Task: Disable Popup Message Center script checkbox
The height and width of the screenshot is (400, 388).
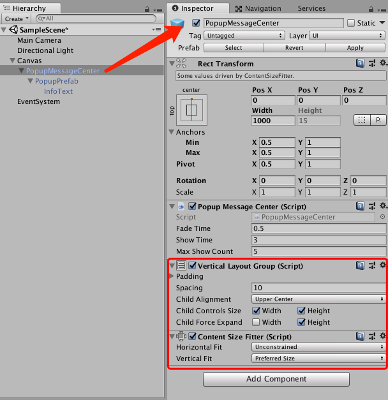Action: click(x=192, y=206)
